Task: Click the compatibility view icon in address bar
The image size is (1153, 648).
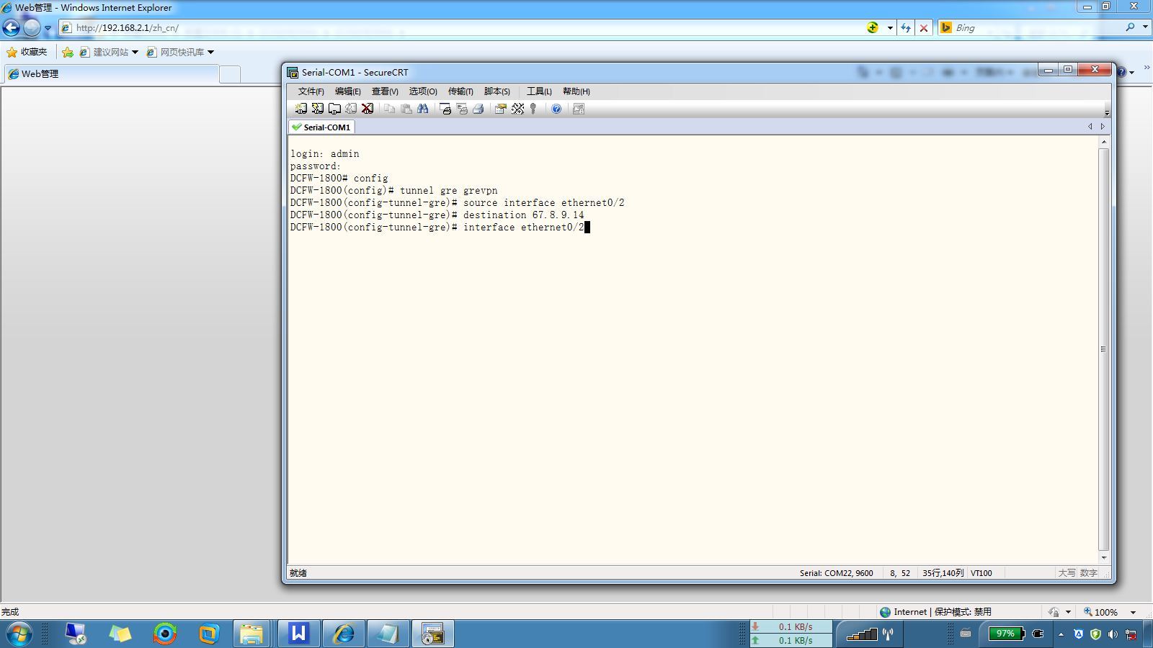Action: pyautogui.click(x=873, y=28)
